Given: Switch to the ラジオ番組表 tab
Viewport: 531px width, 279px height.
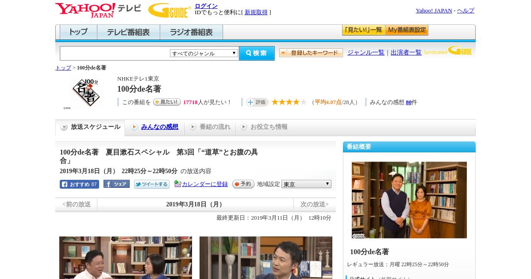Looking at the screenshot, I should pos(191,32).
